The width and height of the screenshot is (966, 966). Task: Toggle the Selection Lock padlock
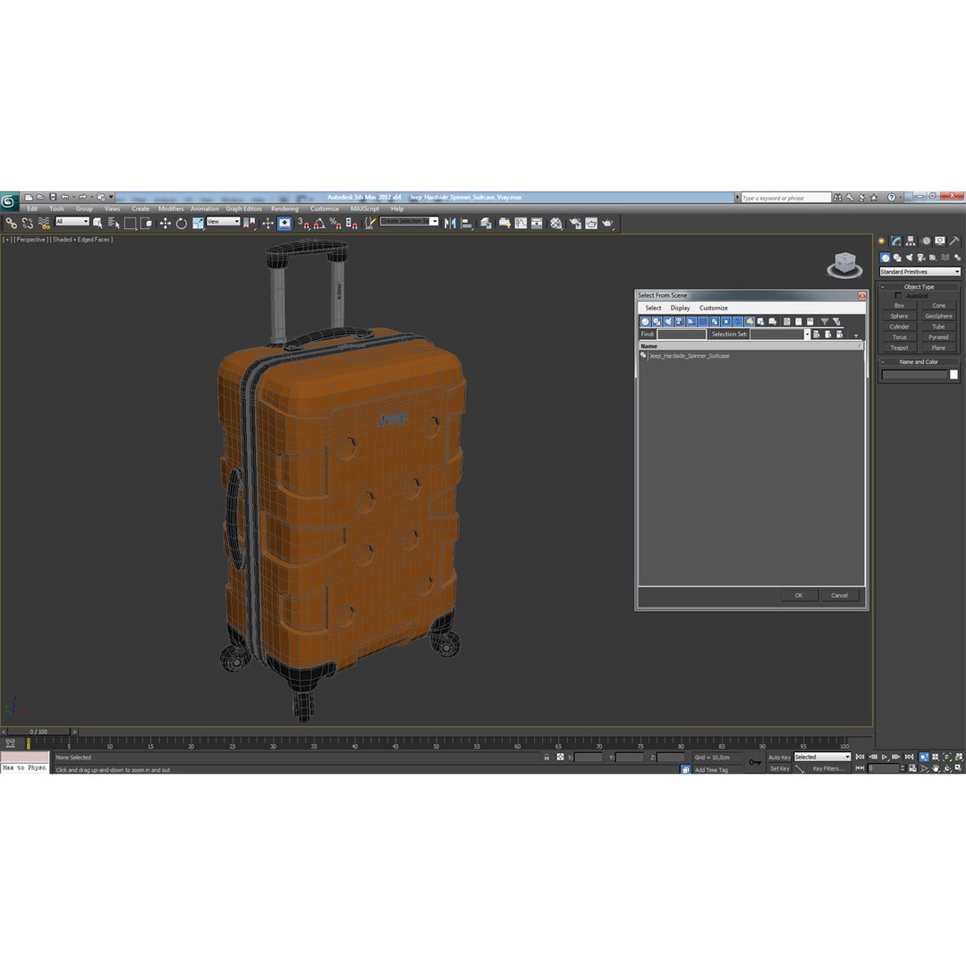[x=547, y=758]
